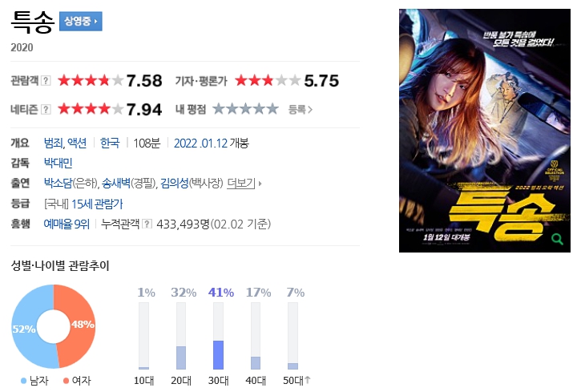577x392 pixels.
Task: Open the 15세 관람가 rating link
Action: click(x=97, y=204)
